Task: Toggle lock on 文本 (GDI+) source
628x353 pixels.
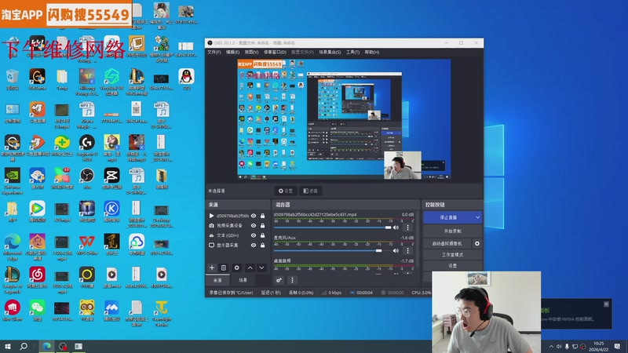Action: click(x=263, y=235)
